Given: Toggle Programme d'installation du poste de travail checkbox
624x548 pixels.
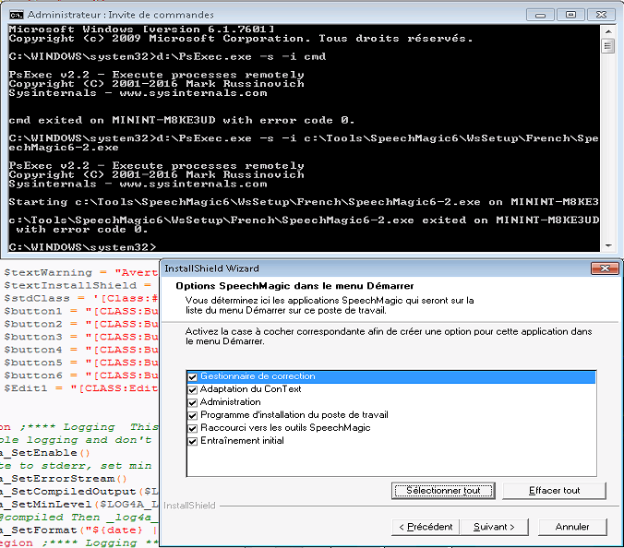Looking at the screenshot, I should [193, 415].
